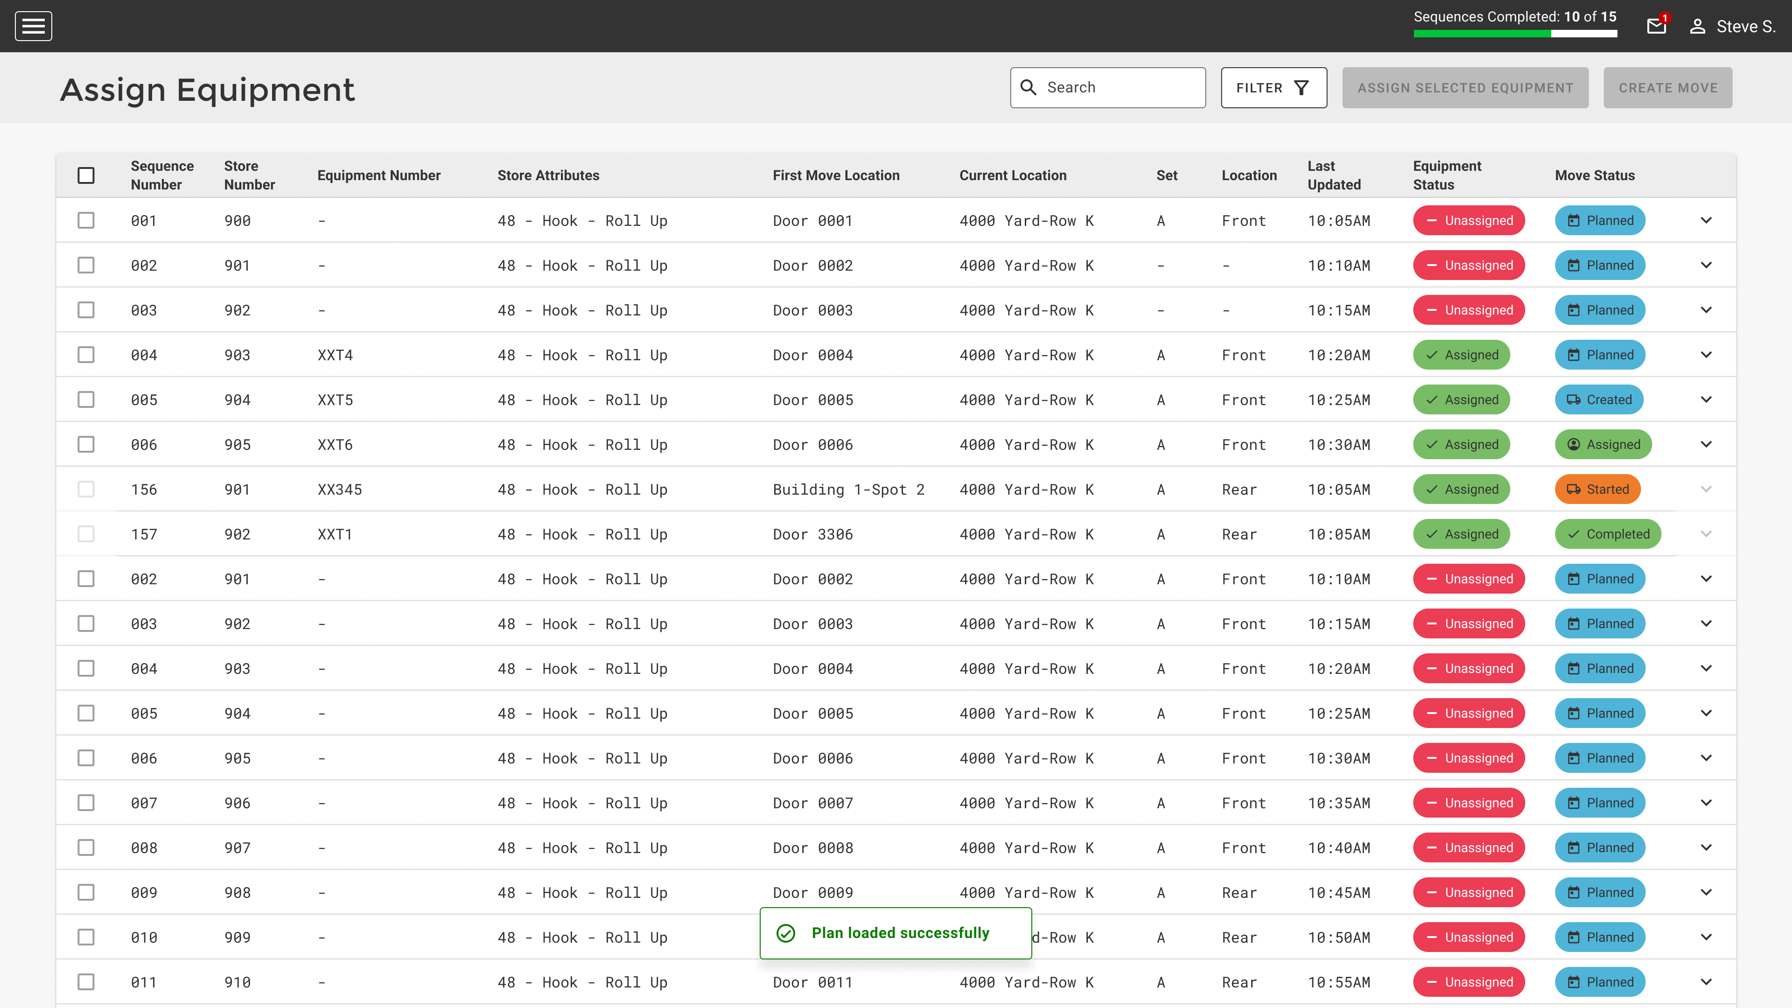
Task: Click the Door 3306 location cell
Action: click(812, 534)
